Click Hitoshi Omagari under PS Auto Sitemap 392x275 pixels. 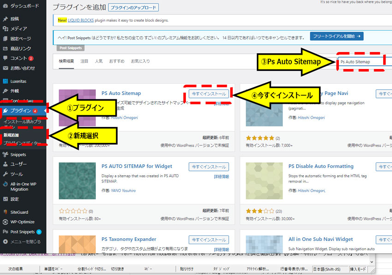click(124, 118)
